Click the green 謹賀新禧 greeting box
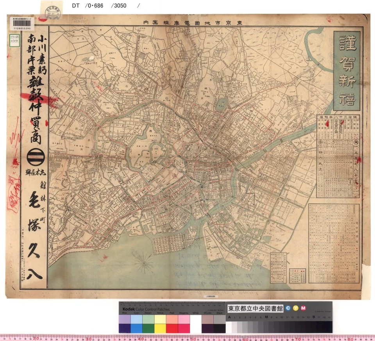375x341 pixels. (x=346, y=71)
